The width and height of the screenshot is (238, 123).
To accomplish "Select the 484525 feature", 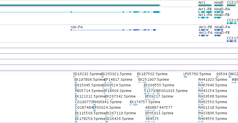I will pyautogui.click(x=150, y=122).
